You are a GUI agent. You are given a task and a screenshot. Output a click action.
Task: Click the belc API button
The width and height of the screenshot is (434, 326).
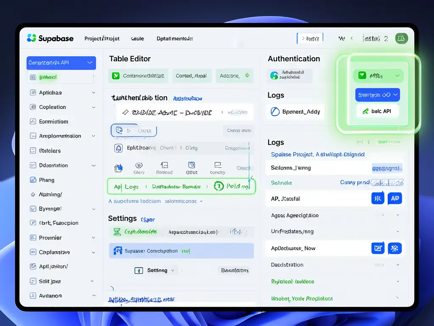pyautogui.click(x=378, y=111)
